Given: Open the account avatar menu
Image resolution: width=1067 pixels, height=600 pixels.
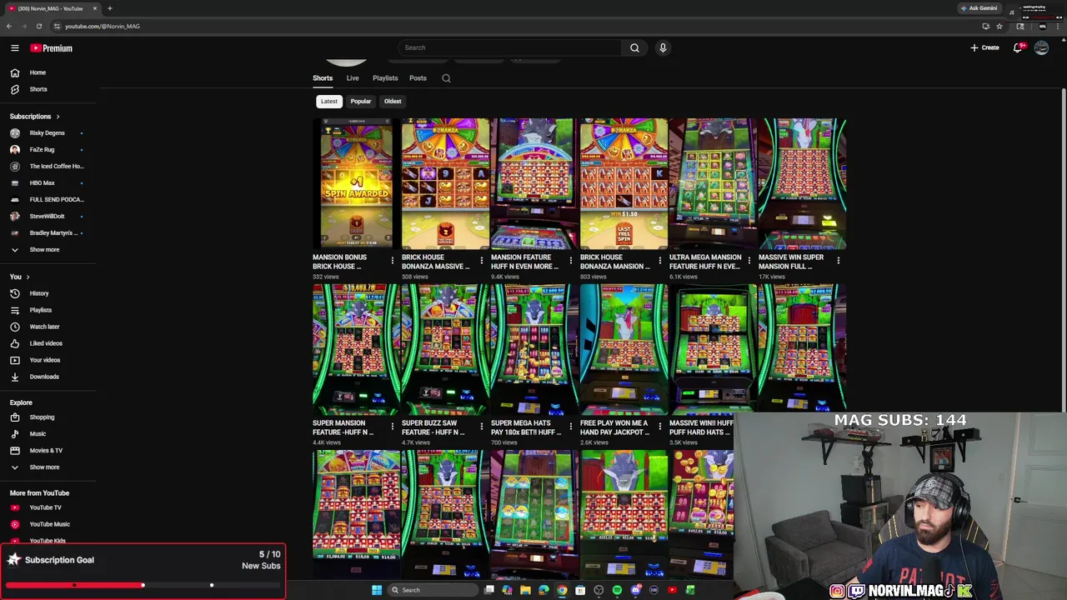Looking at the screenshot, I should (x=1041, y=47).
